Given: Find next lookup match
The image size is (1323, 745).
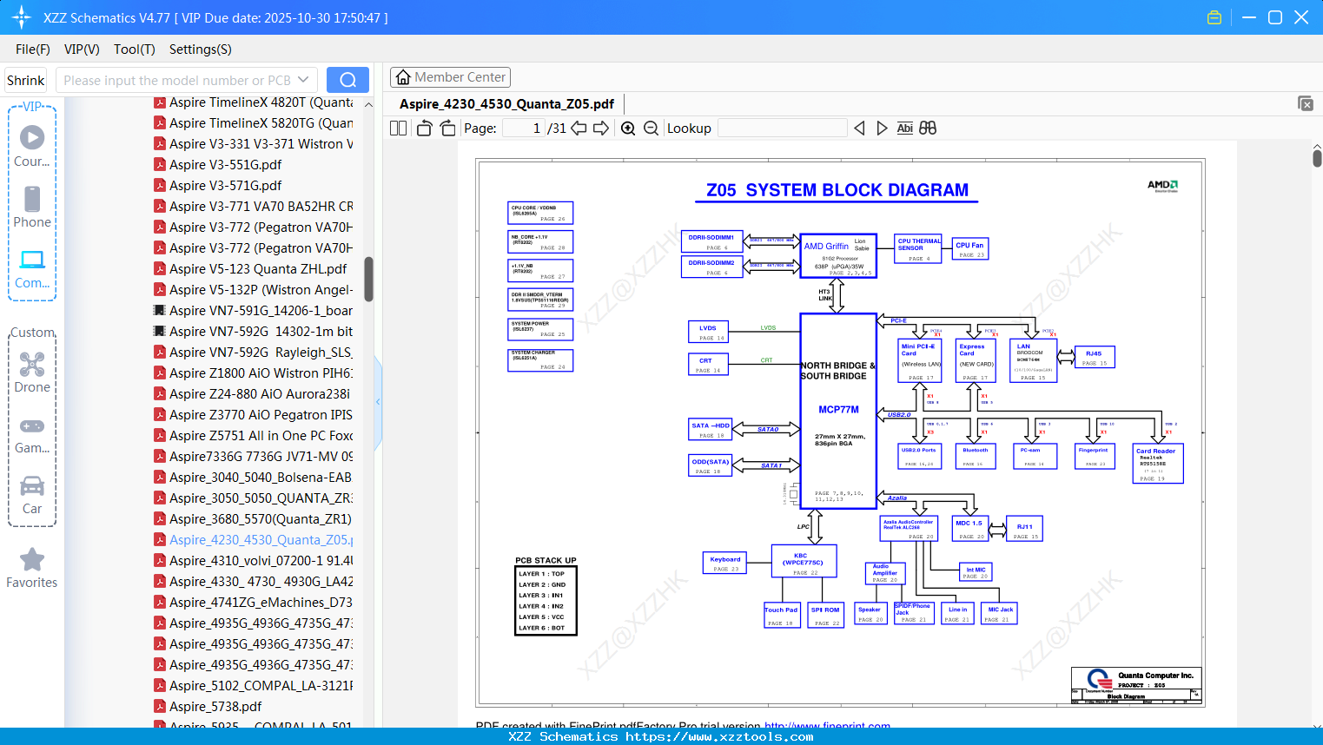Looking at the screenshot, I should point(882,129).
